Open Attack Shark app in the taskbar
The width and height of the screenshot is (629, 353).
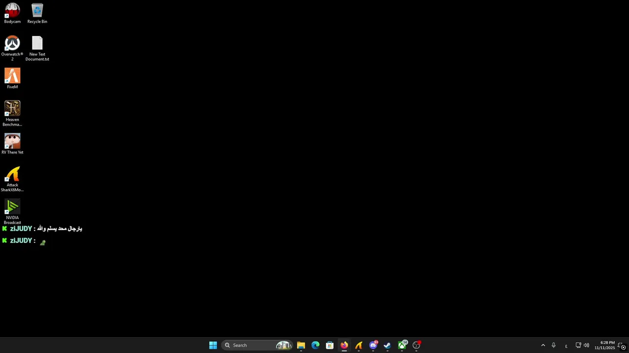coord(359,345)
